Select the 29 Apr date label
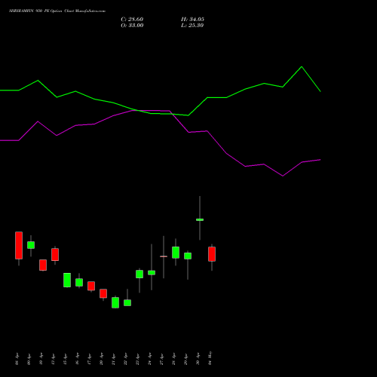The image size is (377, 377). click(x=185, y=359)
